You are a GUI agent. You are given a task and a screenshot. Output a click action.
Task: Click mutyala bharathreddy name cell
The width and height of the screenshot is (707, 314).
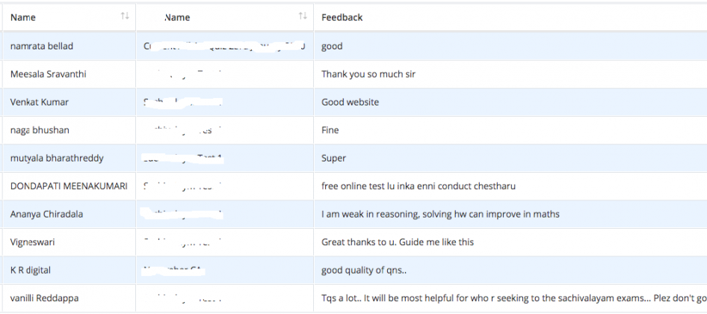click(57, 158)
